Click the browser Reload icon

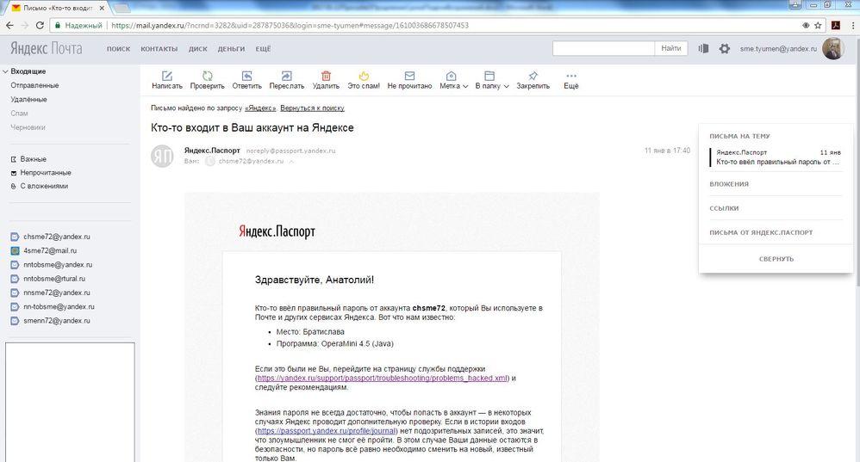[40, 25]
